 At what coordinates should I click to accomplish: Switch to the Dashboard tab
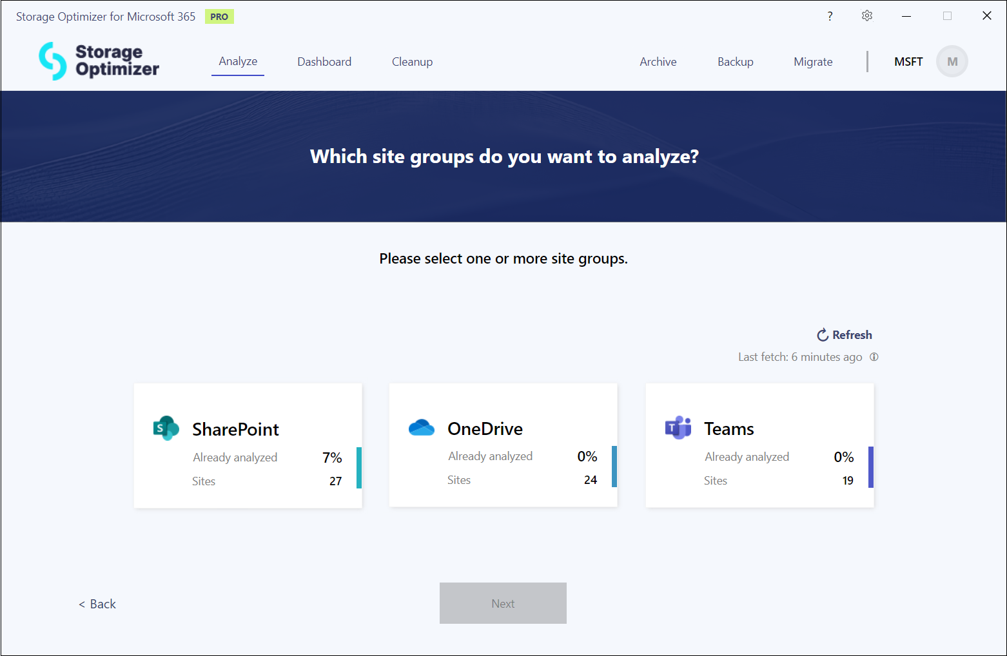(324, 62)
